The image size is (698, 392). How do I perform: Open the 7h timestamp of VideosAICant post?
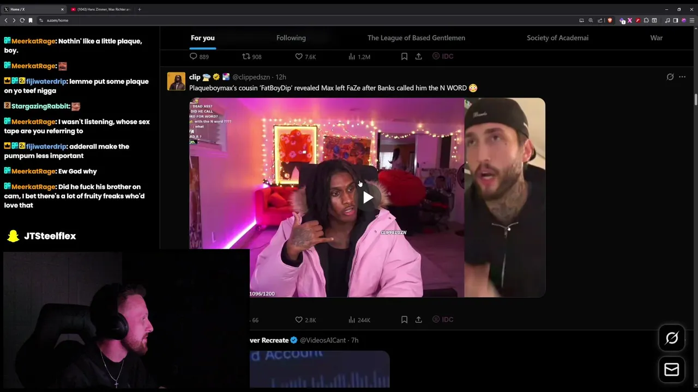(x=355, y=340)
